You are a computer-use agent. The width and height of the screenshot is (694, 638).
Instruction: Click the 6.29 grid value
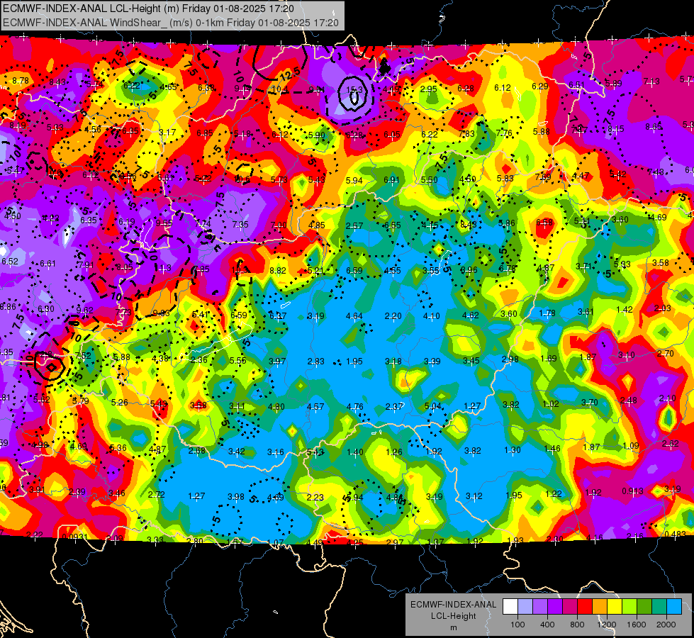click(x=540, y=86)
